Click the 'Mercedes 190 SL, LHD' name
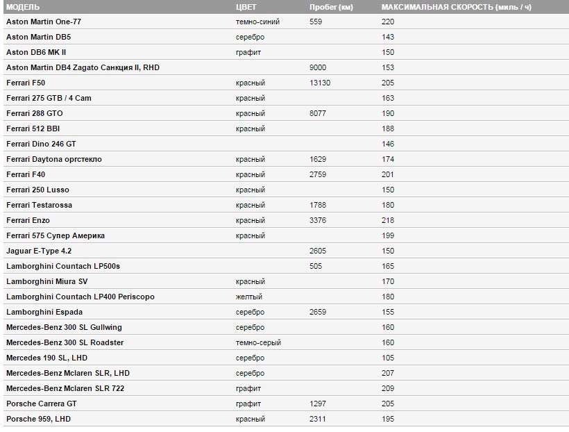Viewport: 569px width, 432px height. pyautogui.click(x=46, y=358)
